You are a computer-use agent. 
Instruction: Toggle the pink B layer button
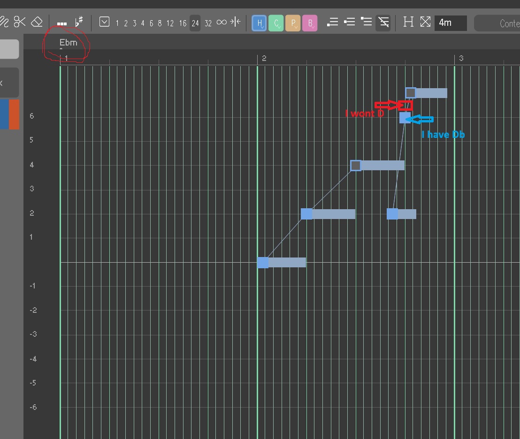pos(310,23)
